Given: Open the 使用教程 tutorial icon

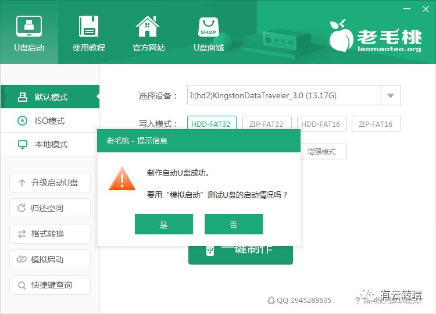Looking at the screenshot, I should (x=89, y=26).
